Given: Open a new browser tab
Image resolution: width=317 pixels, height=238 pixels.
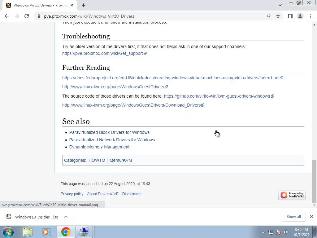Looking at the screenshot, I should click(84, 5).
